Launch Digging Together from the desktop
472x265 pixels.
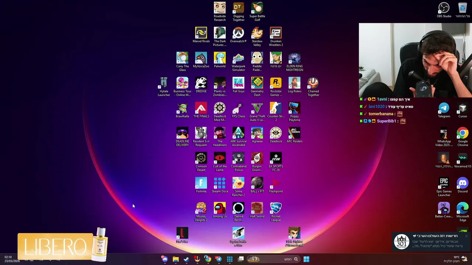(239, 12)
